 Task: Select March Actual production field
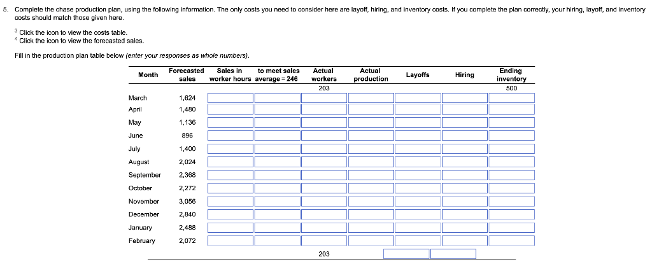click(x=371, y=98)
